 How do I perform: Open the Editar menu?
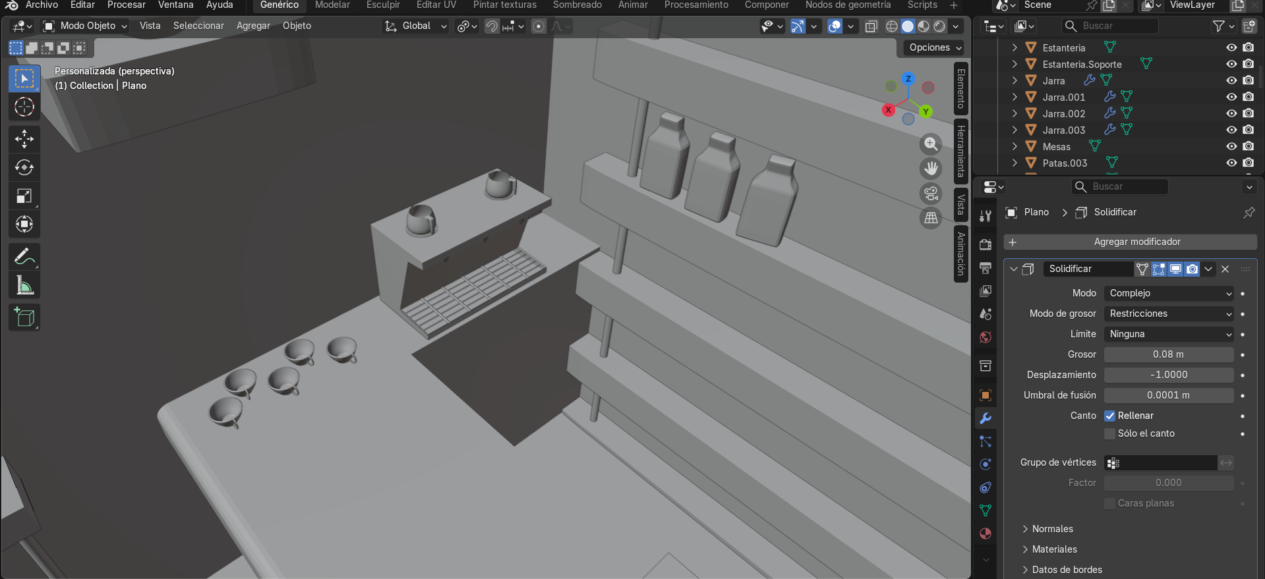pos(82,5)
